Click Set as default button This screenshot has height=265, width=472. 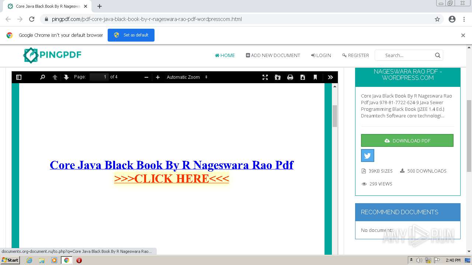point(131,35)
